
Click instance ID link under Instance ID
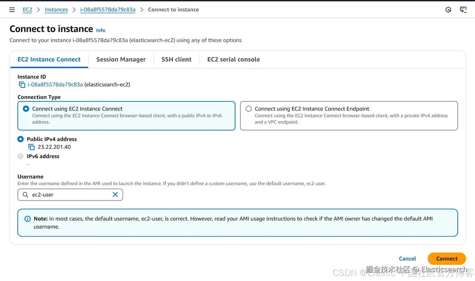click(x=55, y=85)
